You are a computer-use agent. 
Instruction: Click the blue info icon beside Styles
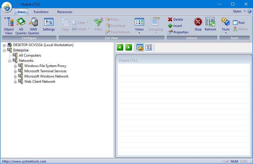(250, 11)
